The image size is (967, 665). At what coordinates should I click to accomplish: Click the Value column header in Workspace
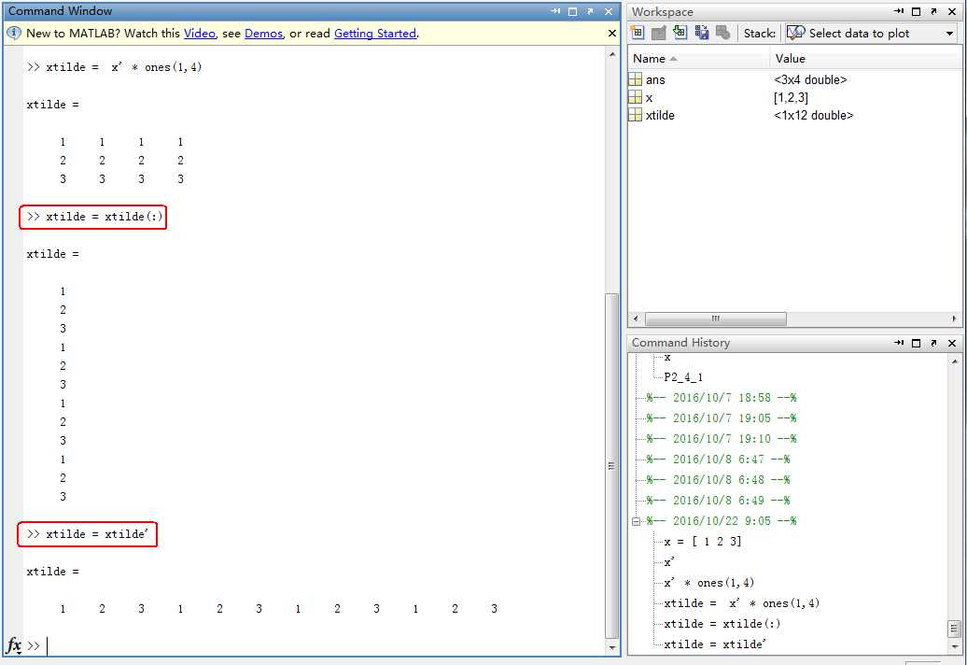tap(790, 59)
